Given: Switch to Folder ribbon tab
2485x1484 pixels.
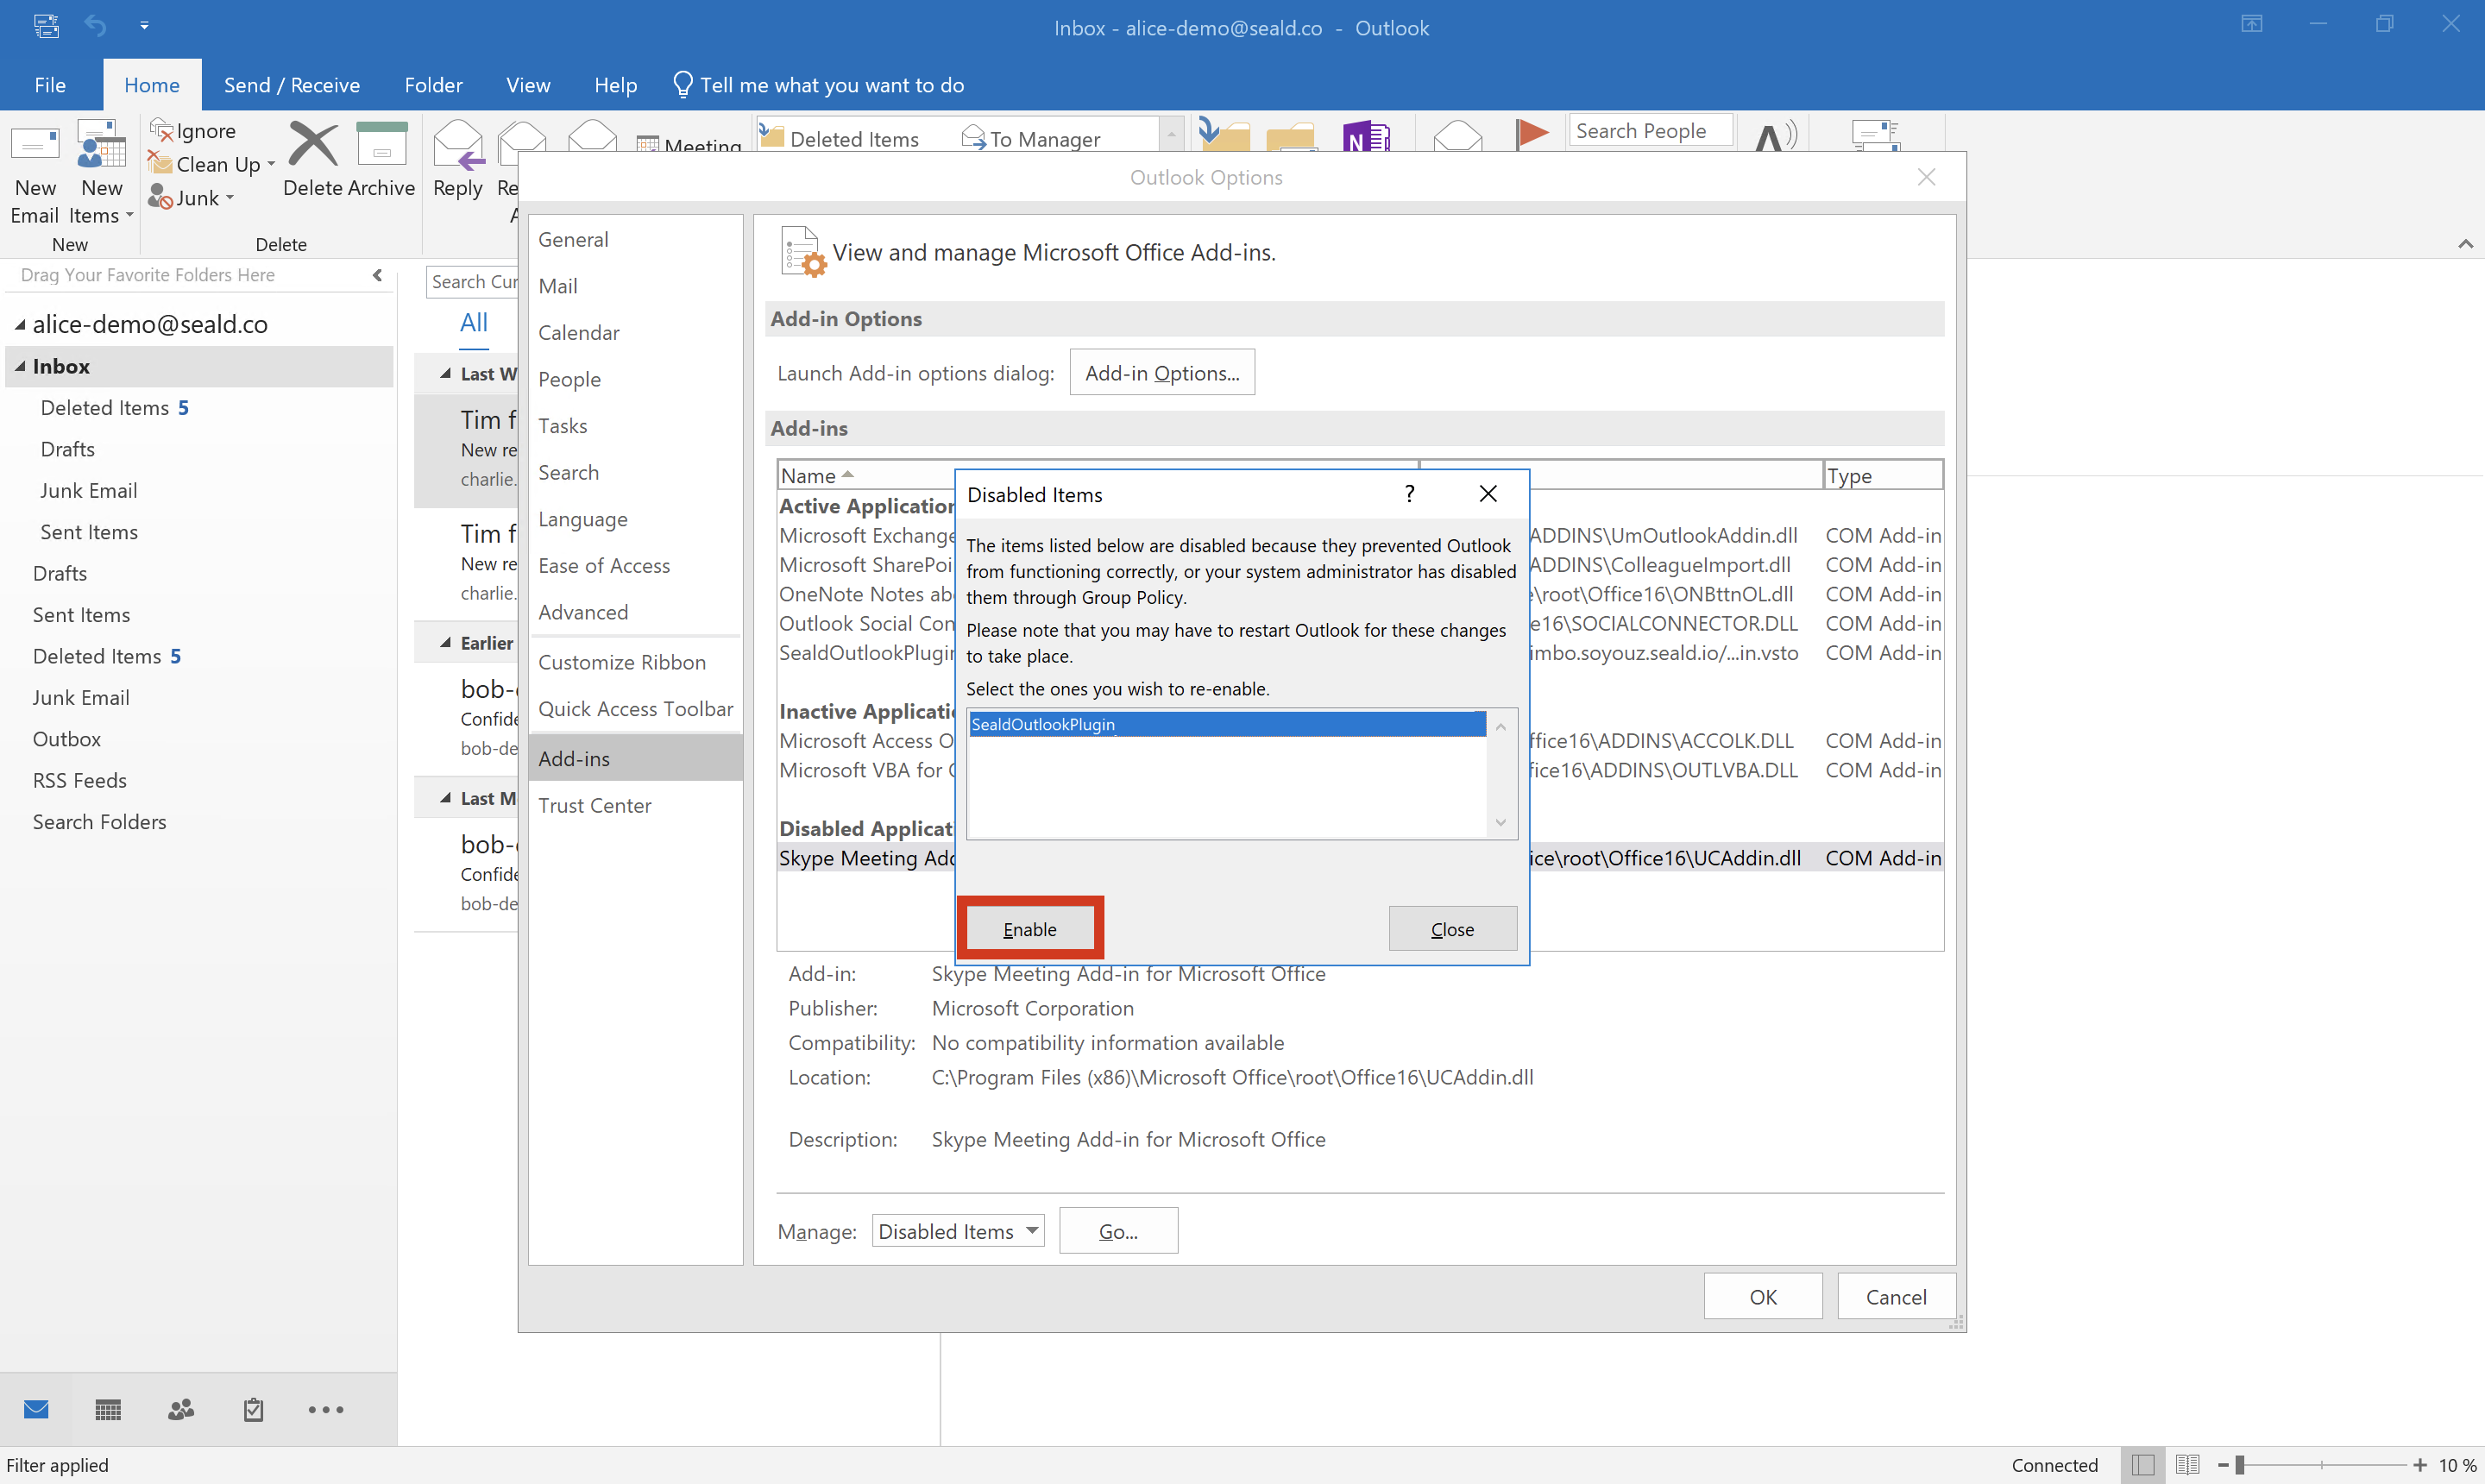Looking at the screenshot, I should pos(433,85).
